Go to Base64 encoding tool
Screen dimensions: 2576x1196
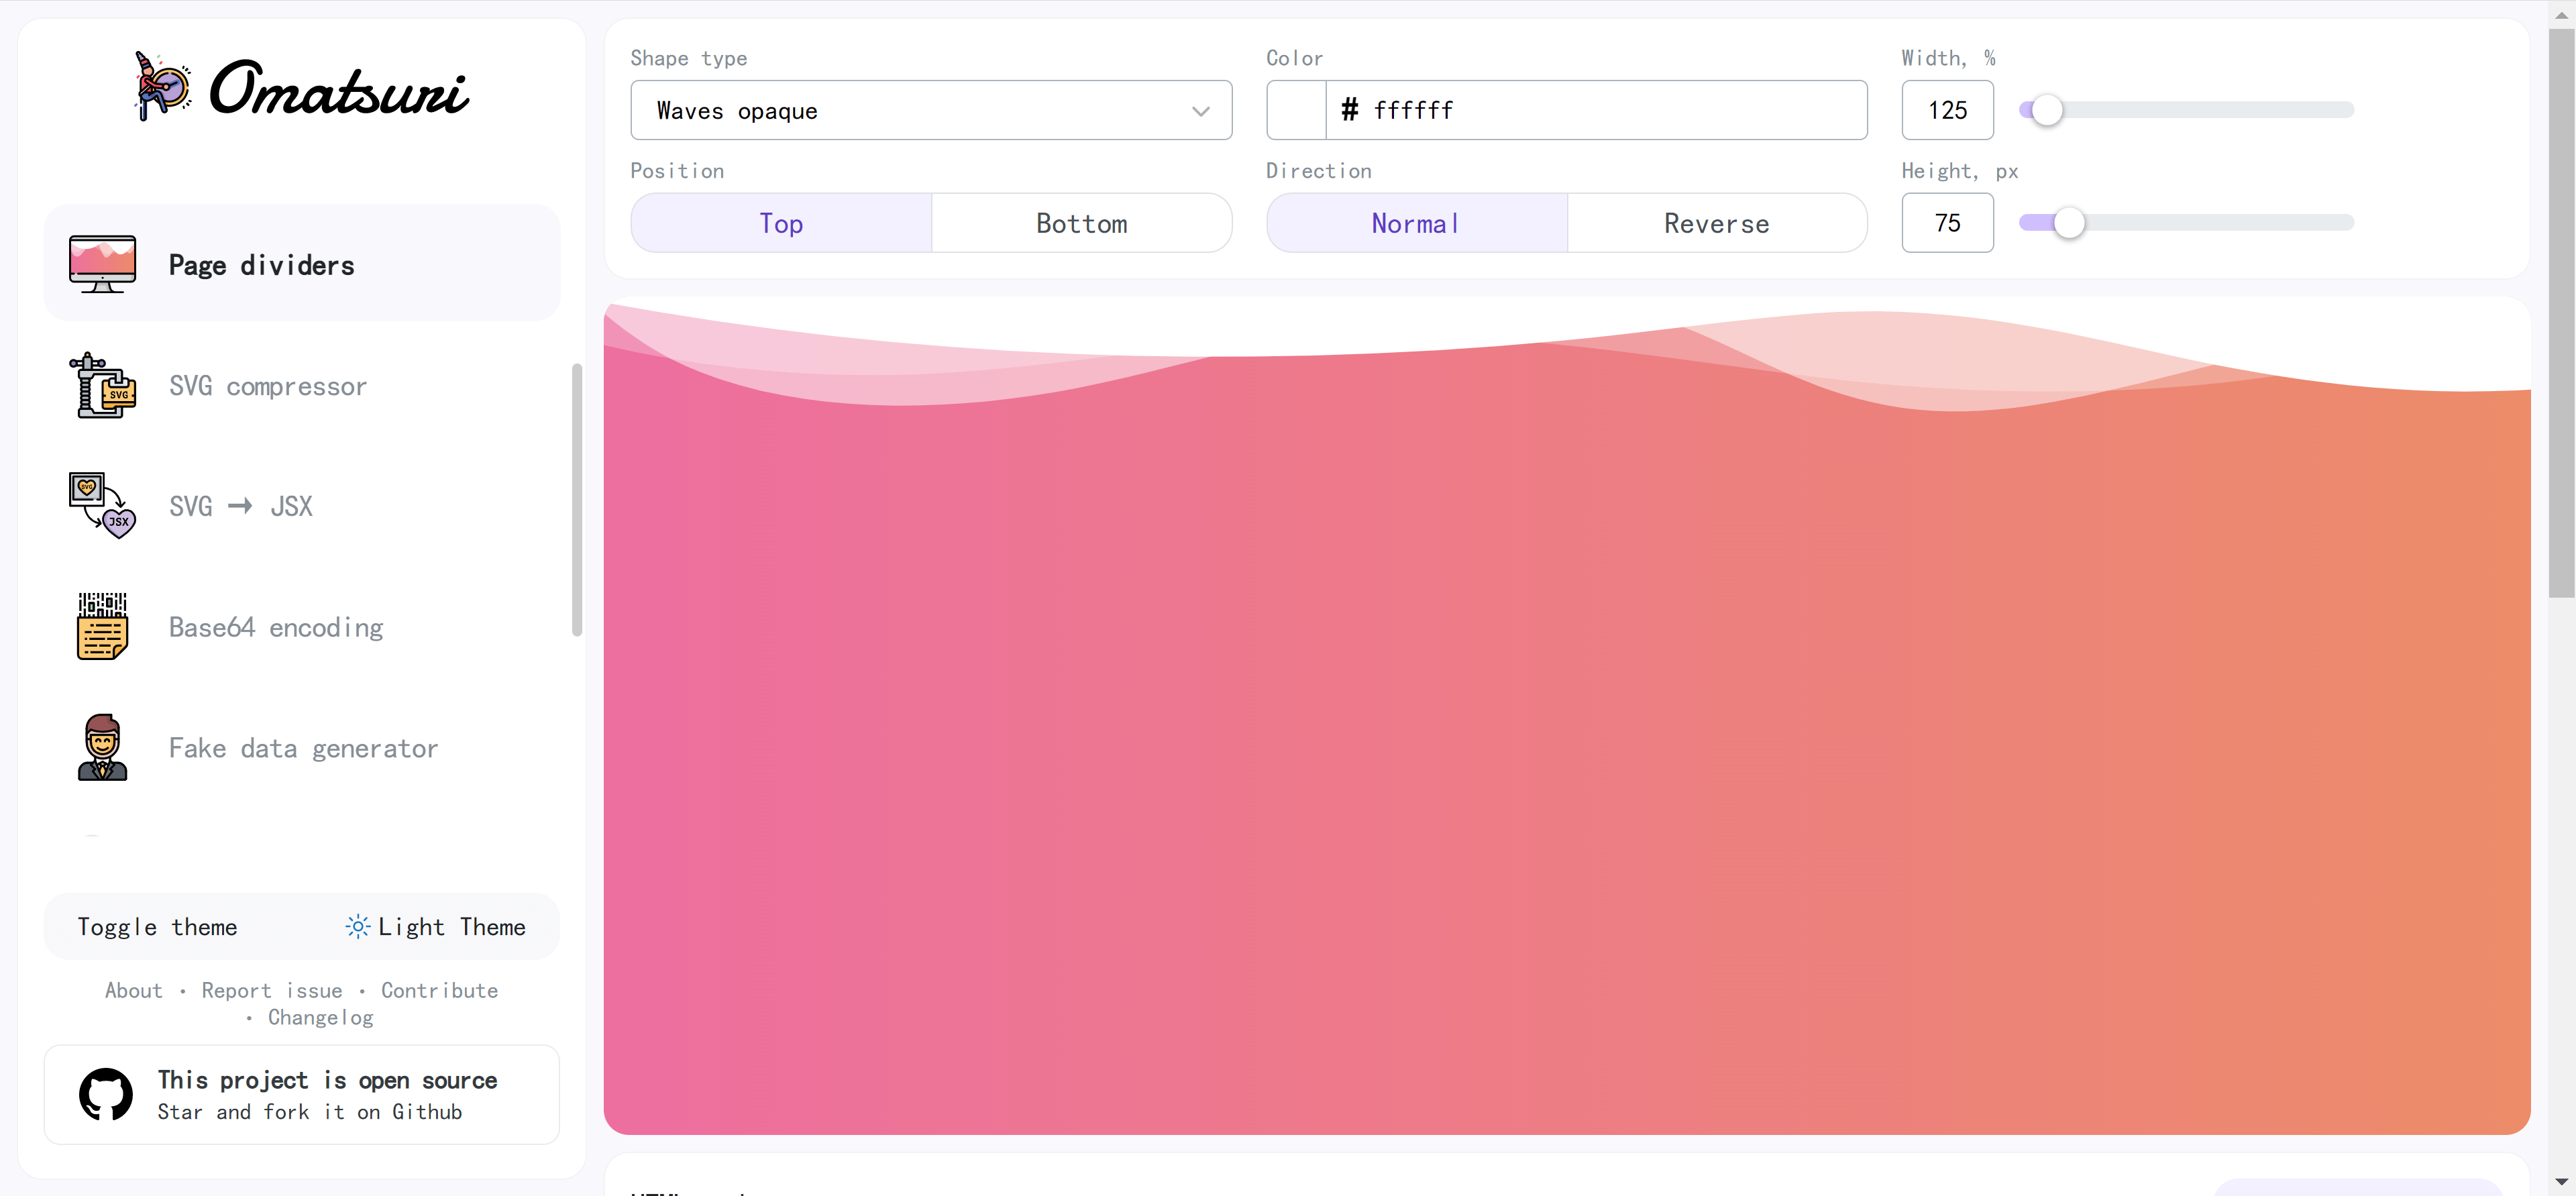click(x=276, y=627)
